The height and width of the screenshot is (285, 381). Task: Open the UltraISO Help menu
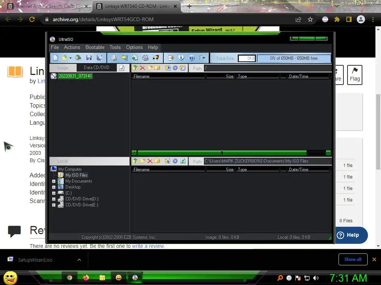[x=153, y=47]
